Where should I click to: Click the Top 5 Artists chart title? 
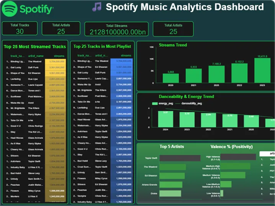pyautogui.click(x=172, y=147)
